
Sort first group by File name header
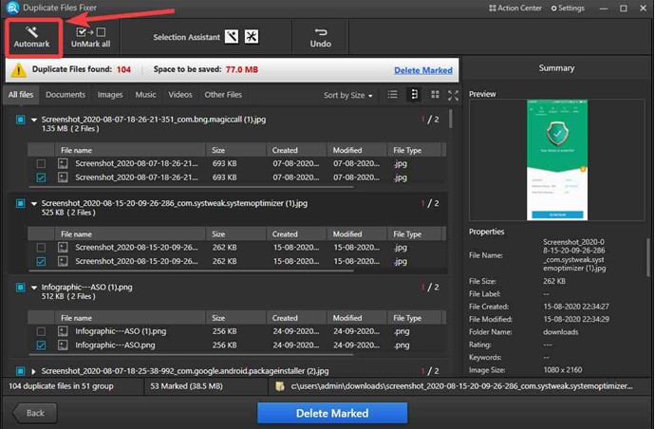click(130, 150)
